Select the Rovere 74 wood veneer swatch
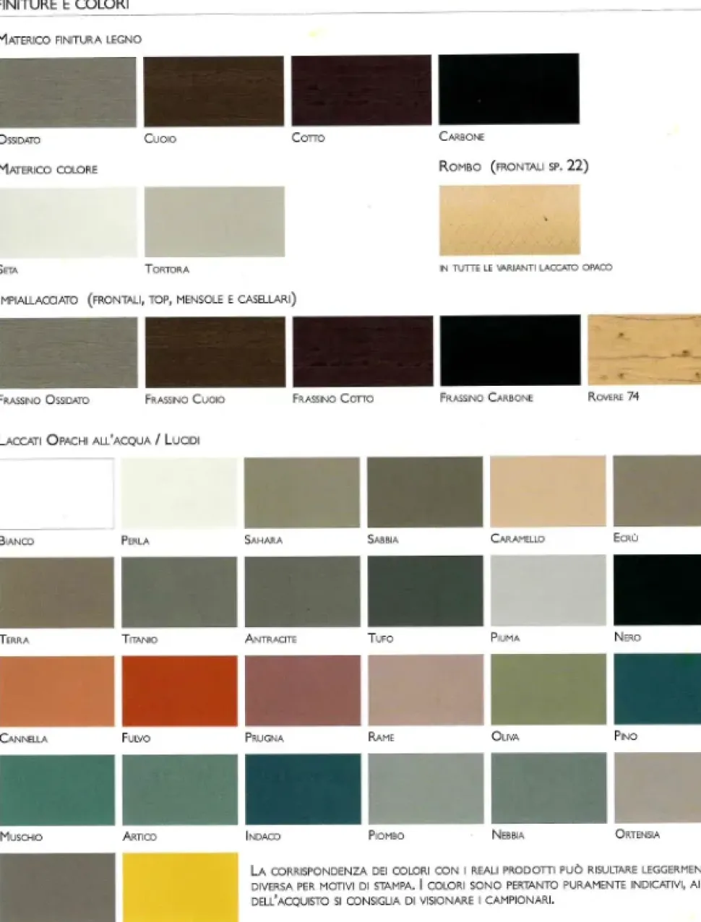This screenshot has height=922, width=701. (x=644, y=350)
